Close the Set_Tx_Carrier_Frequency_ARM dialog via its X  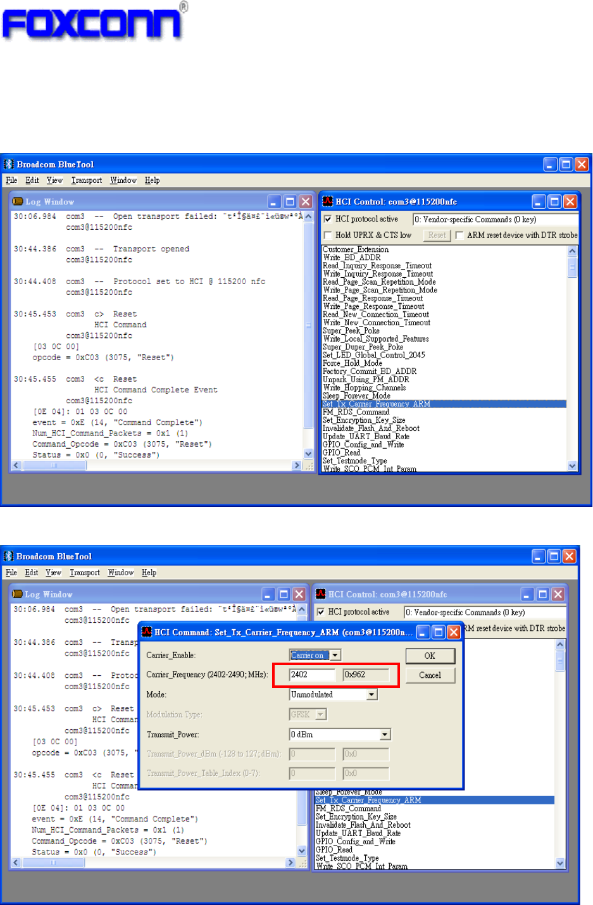[454, 632]
